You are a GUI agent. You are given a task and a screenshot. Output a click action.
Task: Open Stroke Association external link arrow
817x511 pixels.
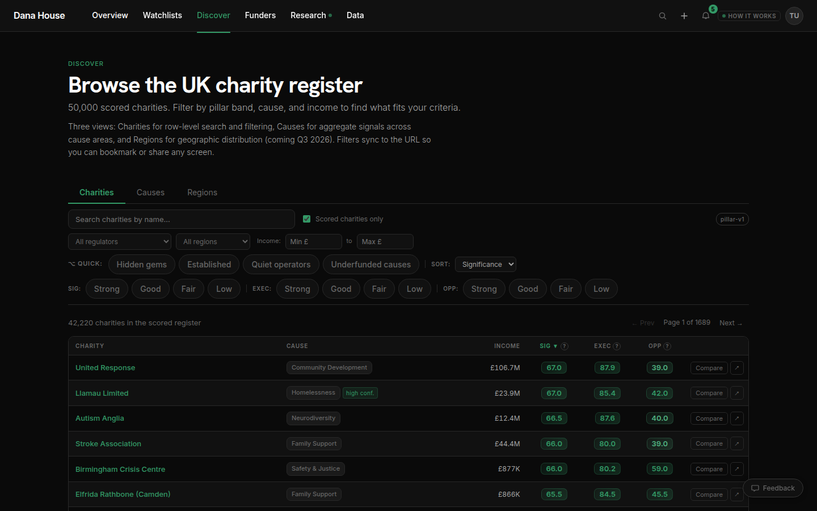(x=737, y=443)
